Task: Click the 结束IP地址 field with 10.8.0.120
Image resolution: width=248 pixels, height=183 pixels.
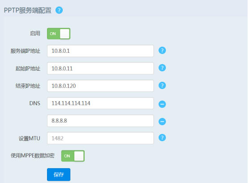Action: (100, 86)
